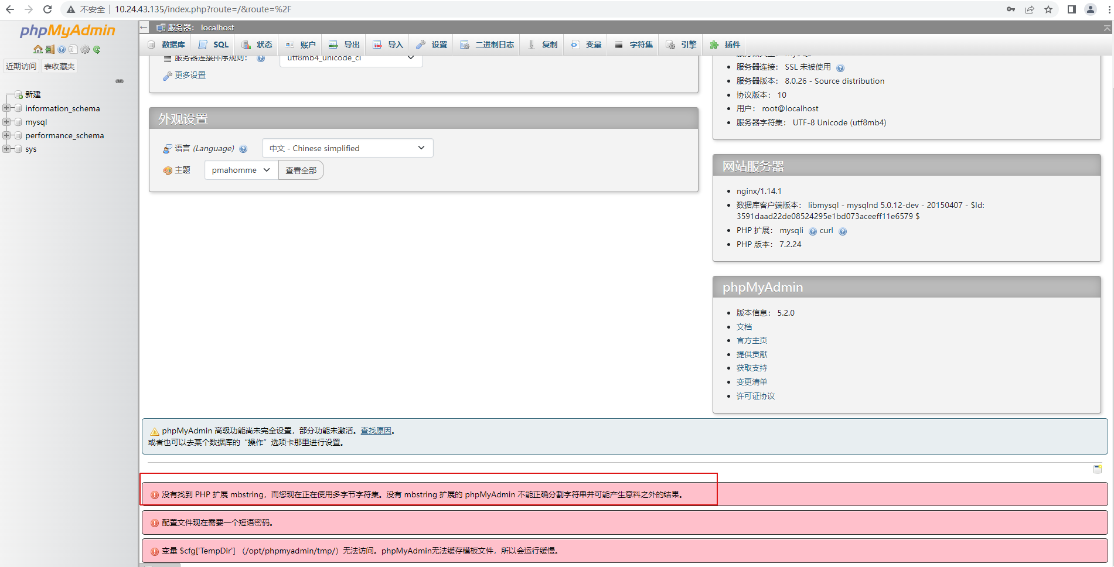The image size is (1114, 567).
Task: Click help icon after curl extension
Action: coord(843,231)
